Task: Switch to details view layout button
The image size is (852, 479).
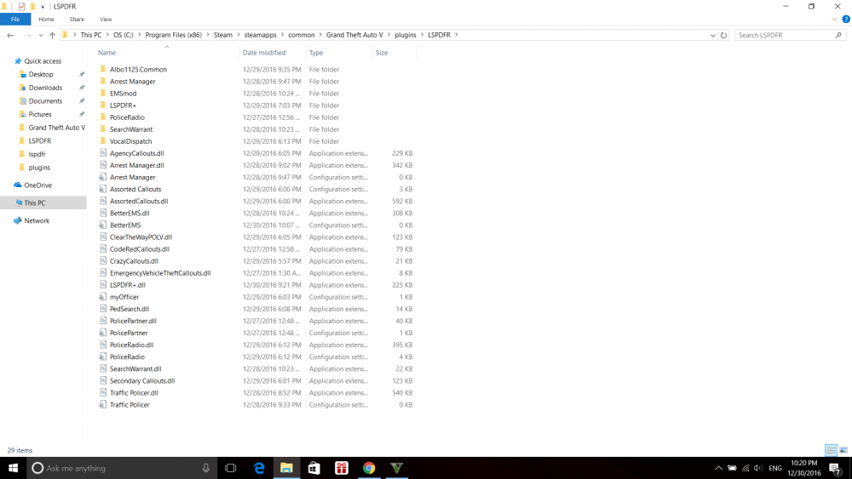Action: [831, 450]
